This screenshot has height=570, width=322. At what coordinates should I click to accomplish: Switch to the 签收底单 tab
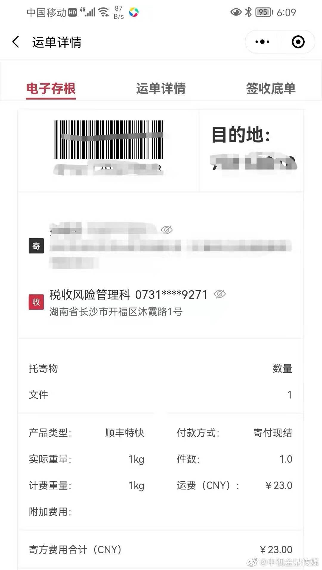271,88
